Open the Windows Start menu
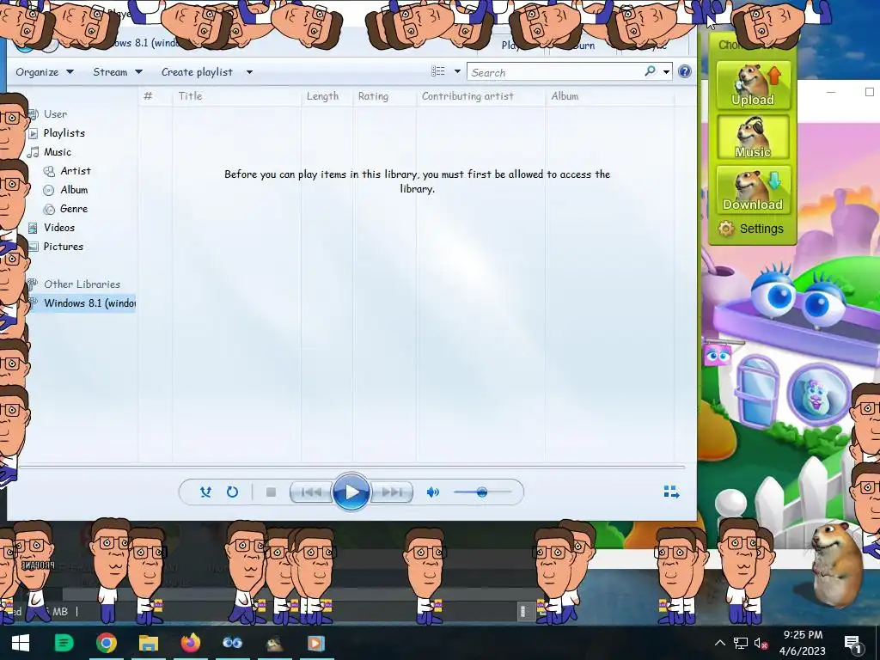The width and height of the screenshot is (880, 660). coord(21,643)
